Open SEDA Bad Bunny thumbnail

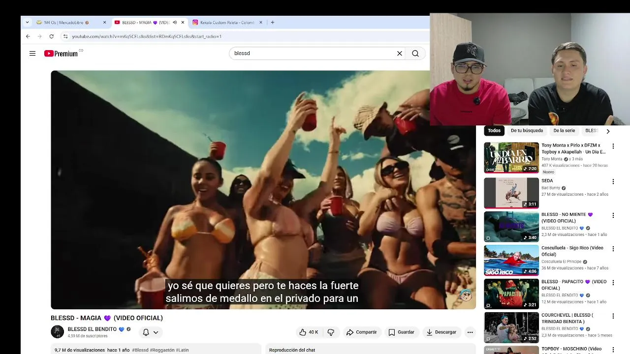511,193
